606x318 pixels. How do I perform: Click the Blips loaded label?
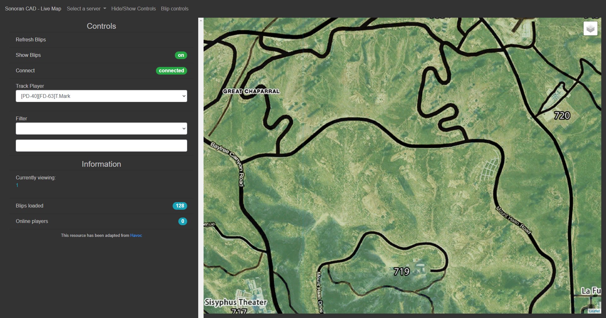30,206
